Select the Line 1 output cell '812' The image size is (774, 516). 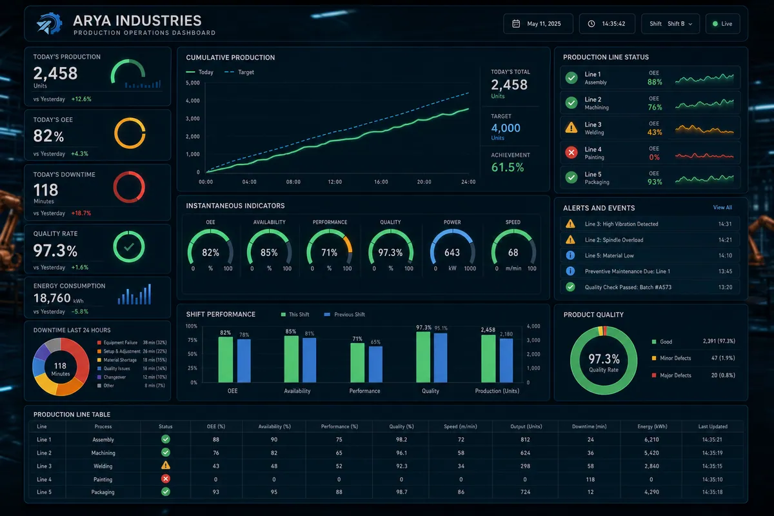tap(526, 440)
